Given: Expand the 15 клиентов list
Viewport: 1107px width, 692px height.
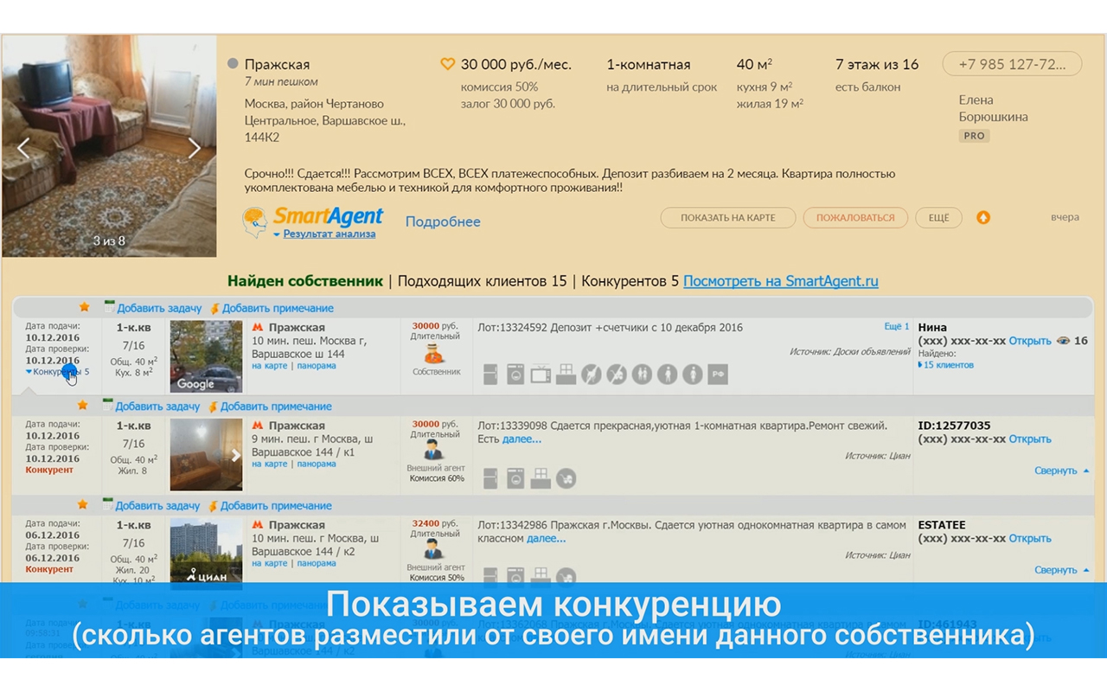Looking at the screenshot, I should (945, 365).
